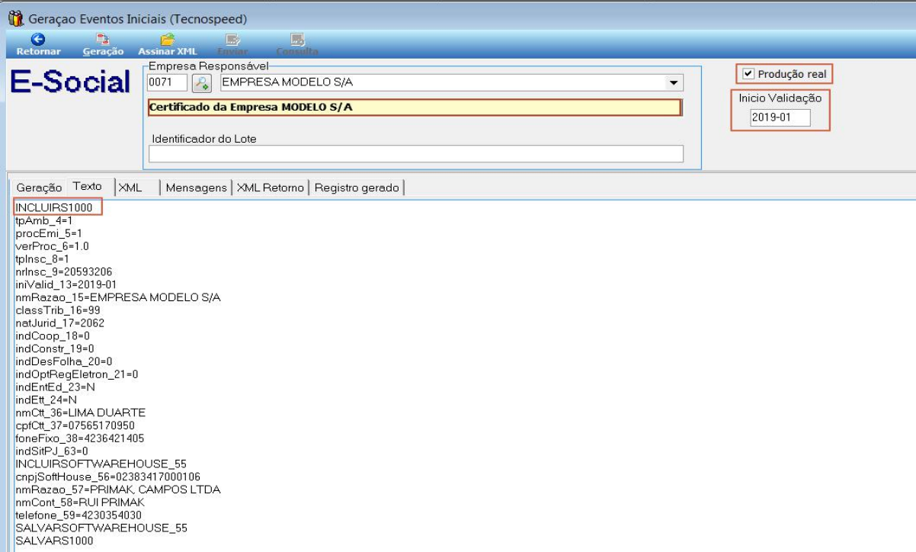The width and height of the screenshot is (916, 552).
Task: Select the Texto tab
Action: [x=88, y=187]
